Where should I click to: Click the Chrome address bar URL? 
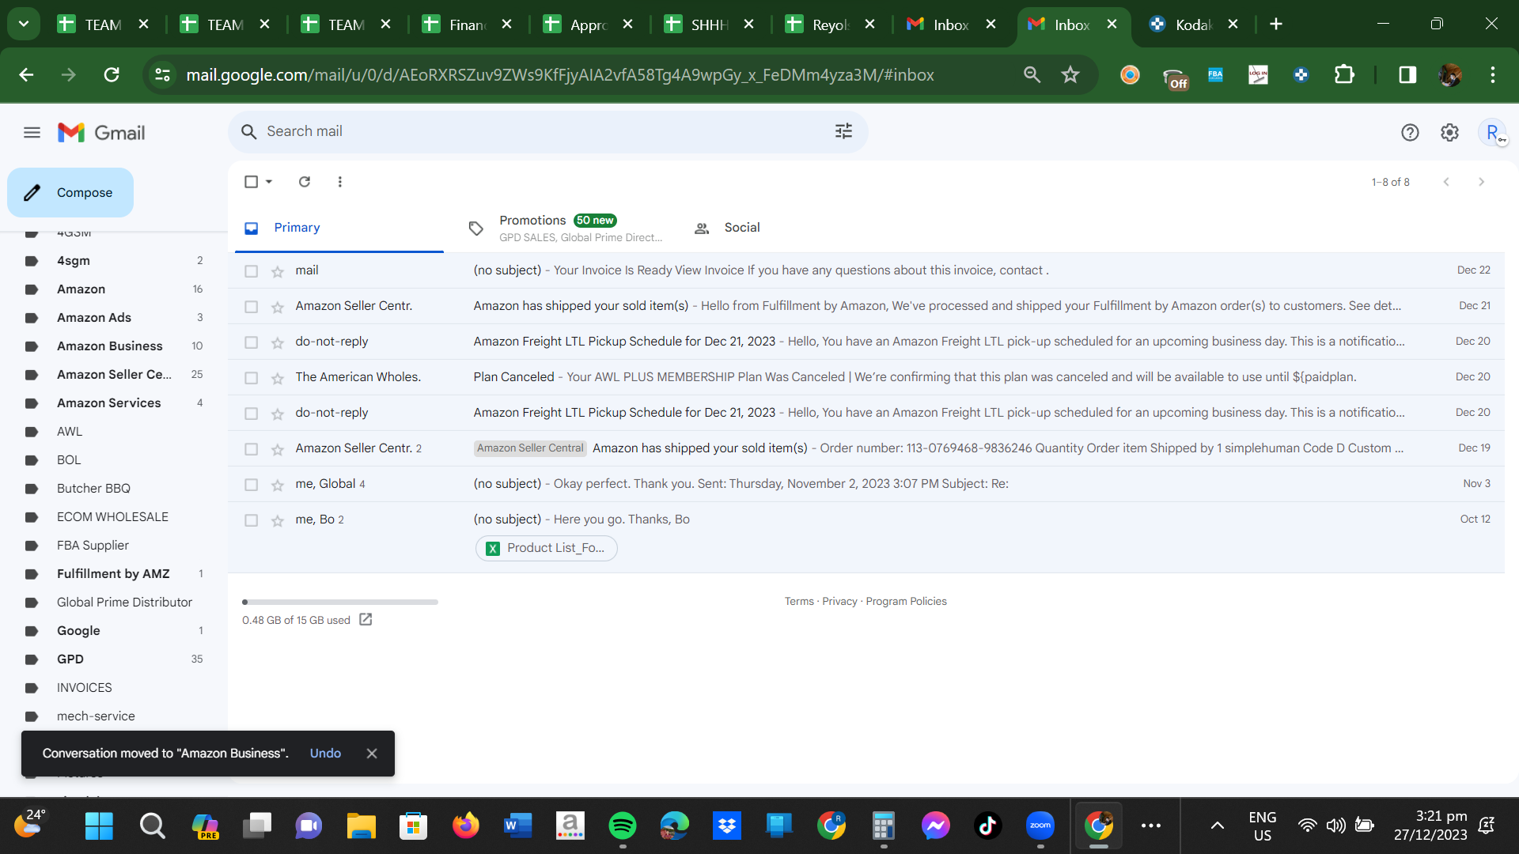coord(560,75)
